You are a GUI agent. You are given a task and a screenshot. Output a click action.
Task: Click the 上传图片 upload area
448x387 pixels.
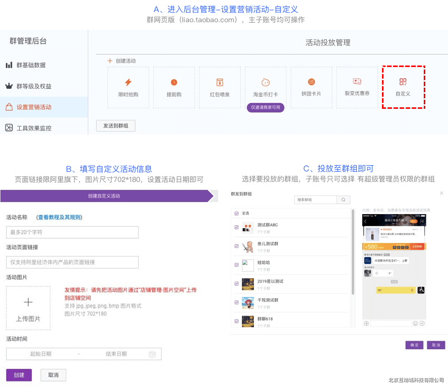tap(28, 308)
